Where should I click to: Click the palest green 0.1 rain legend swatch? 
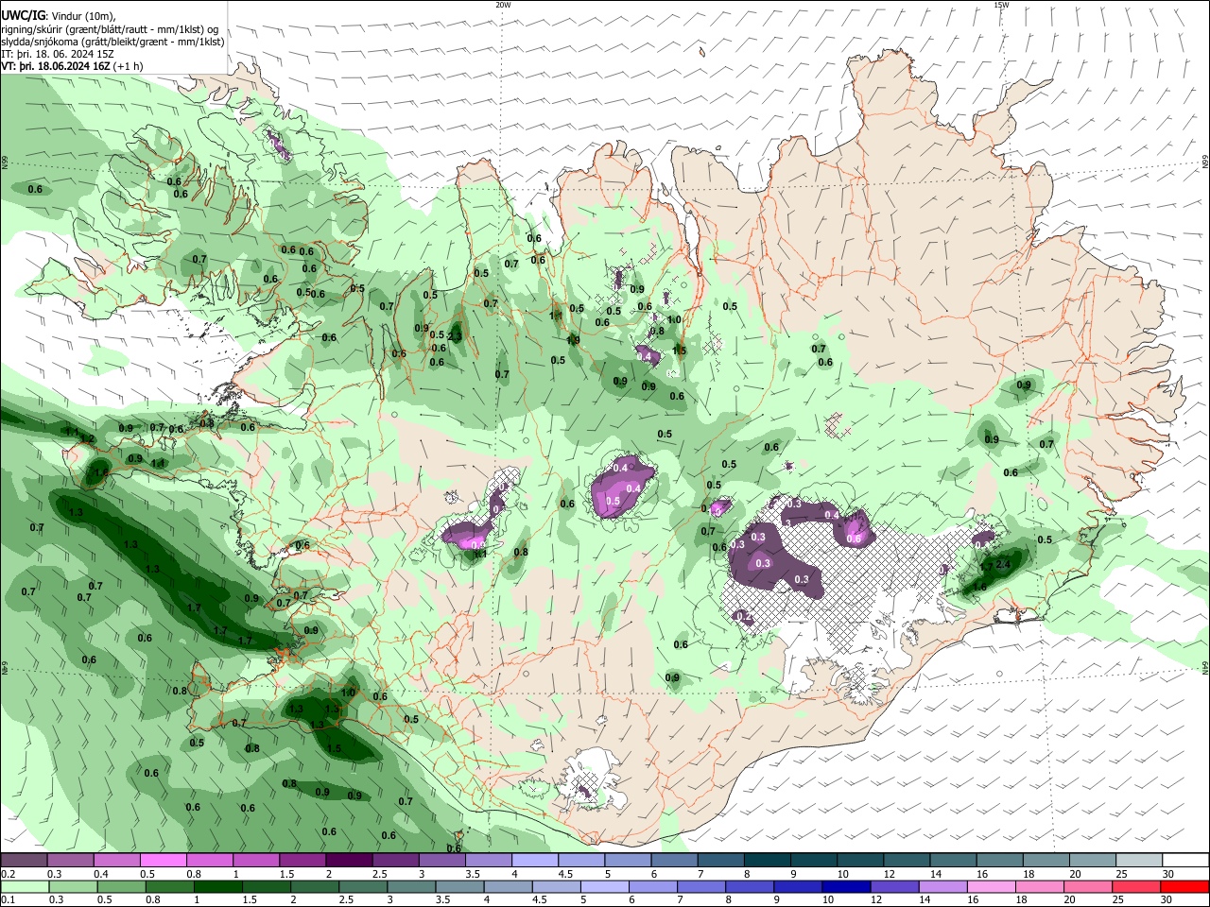[25, 887]
